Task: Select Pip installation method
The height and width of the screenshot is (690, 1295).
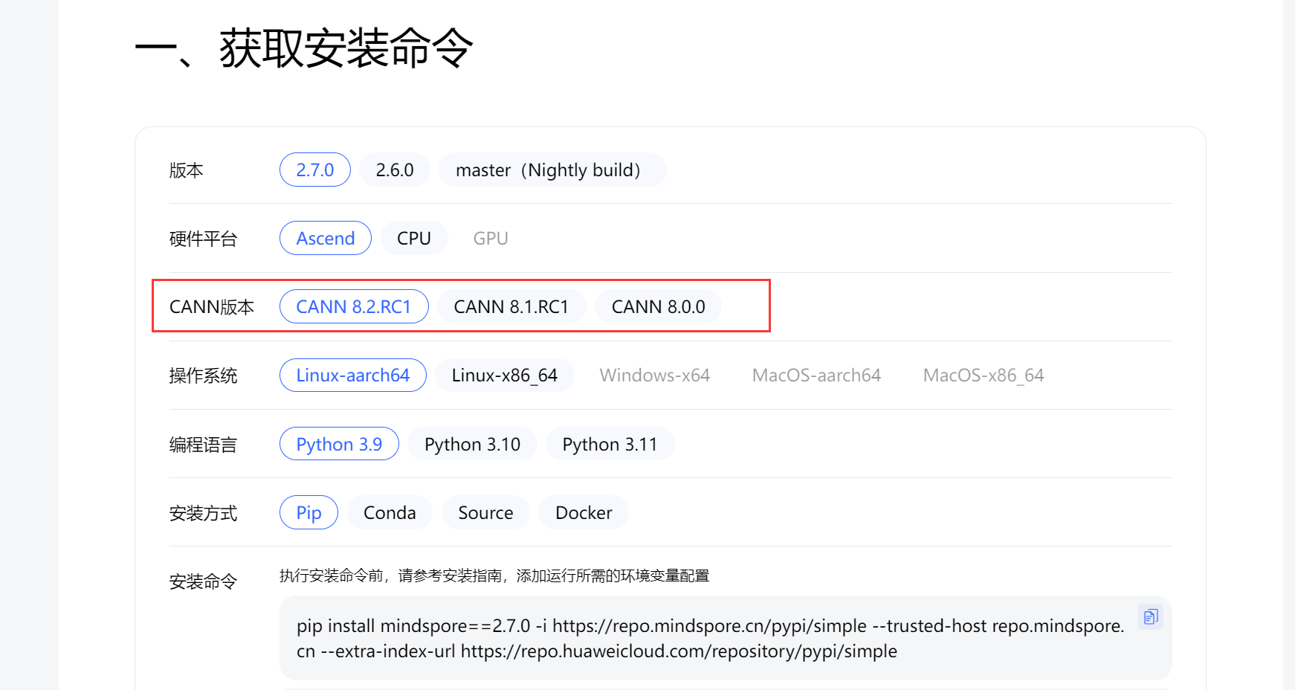Action: coord(309,512)
